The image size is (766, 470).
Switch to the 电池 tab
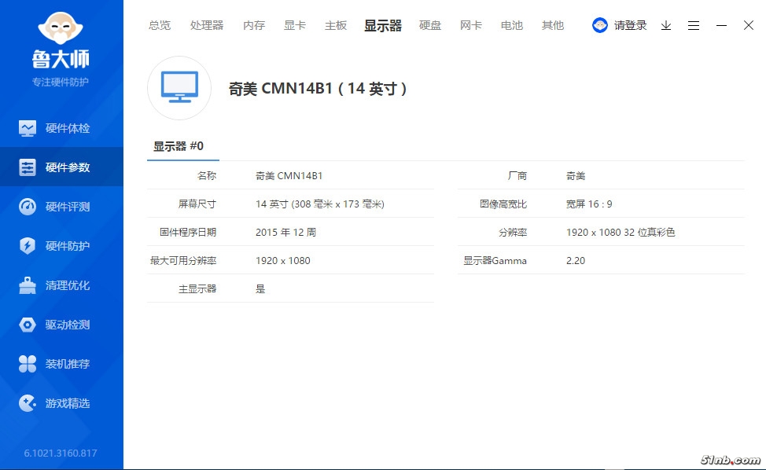point(512,25)
